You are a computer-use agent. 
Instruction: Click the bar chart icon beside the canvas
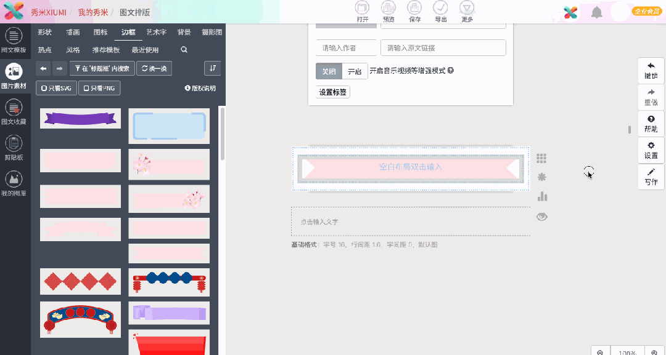541,196
